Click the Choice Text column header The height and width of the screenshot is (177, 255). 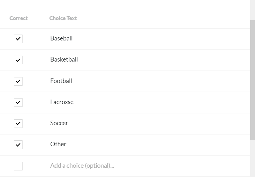click(x=63, y=18)
